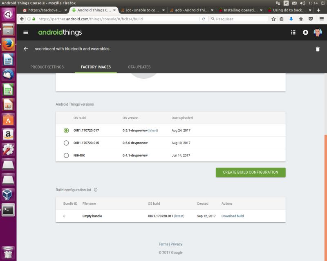The image size is (327, 261).
Task: Launch Files manager from the dock
Action: (x=8, y=29)
